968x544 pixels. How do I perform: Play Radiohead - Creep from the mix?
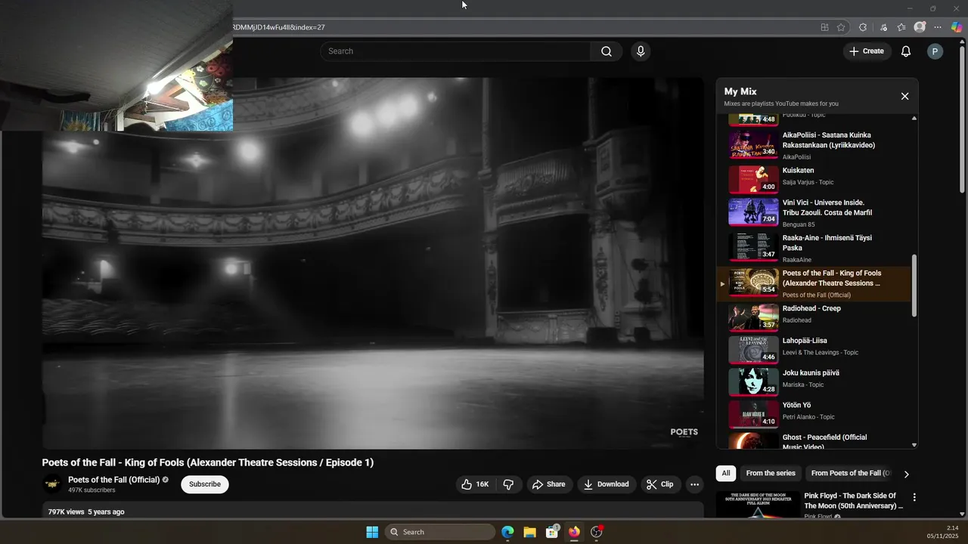814,317
